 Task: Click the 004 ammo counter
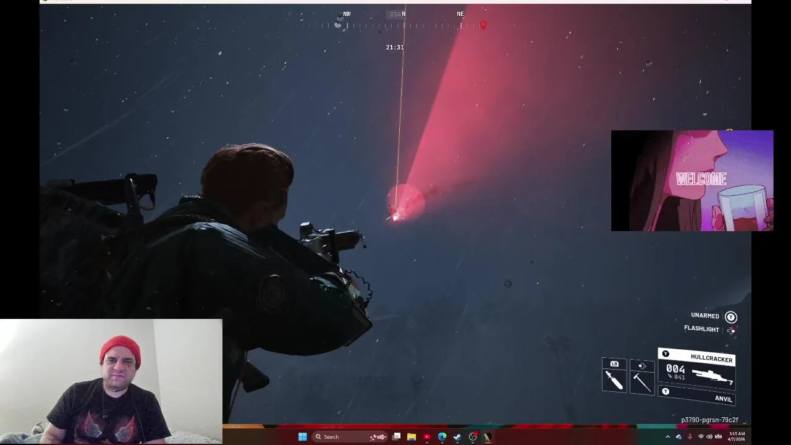click(x=675, y=369)
